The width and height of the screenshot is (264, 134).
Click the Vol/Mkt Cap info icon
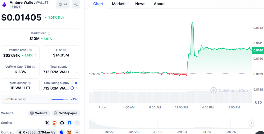coord(34,67)
